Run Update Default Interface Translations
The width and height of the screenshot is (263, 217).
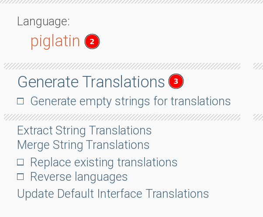tap(113, 193)
